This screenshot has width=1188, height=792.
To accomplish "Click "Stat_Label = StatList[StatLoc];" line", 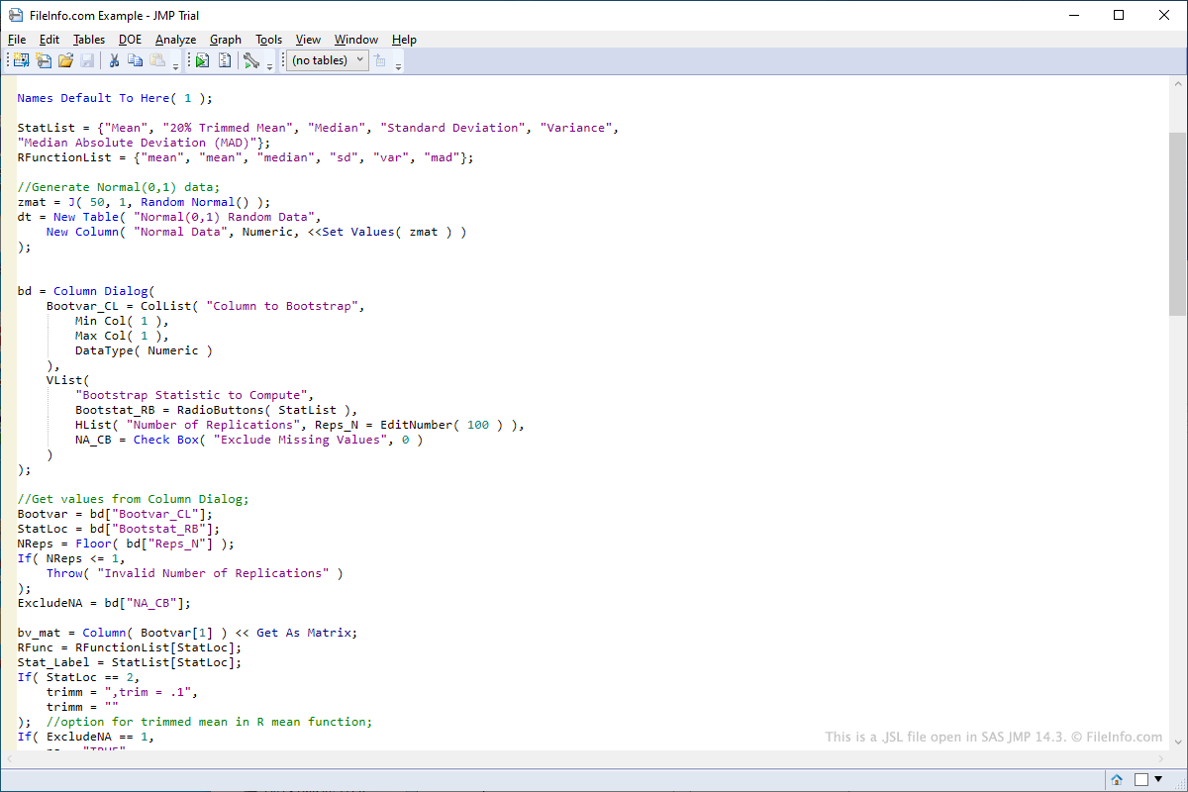I will (129, 662).
